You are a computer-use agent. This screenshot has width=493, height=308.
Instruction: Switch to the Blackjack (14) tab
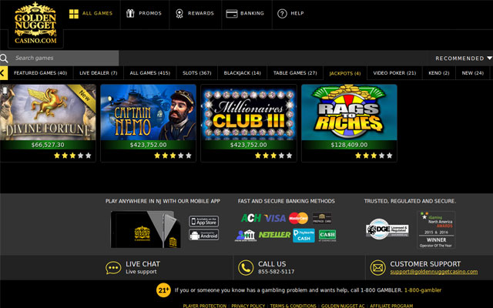click(242, 73)
